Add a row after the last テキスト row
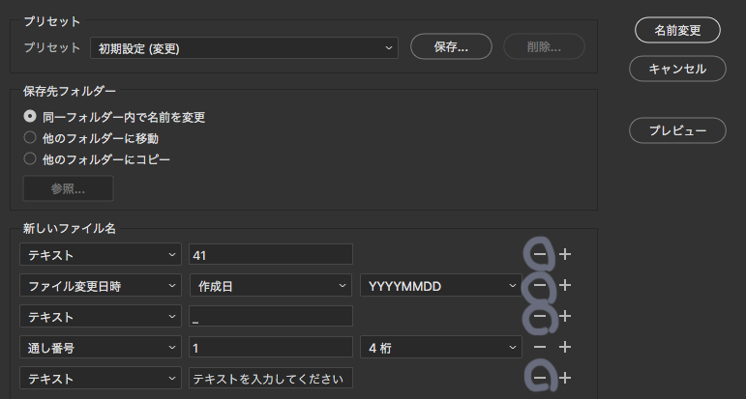The image size is (746, 399). point(565,378)
